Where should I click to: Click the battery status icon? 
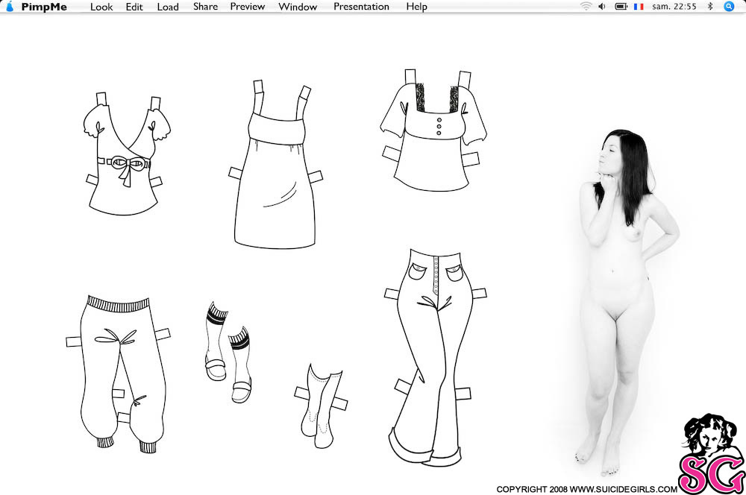click(621, 6)
